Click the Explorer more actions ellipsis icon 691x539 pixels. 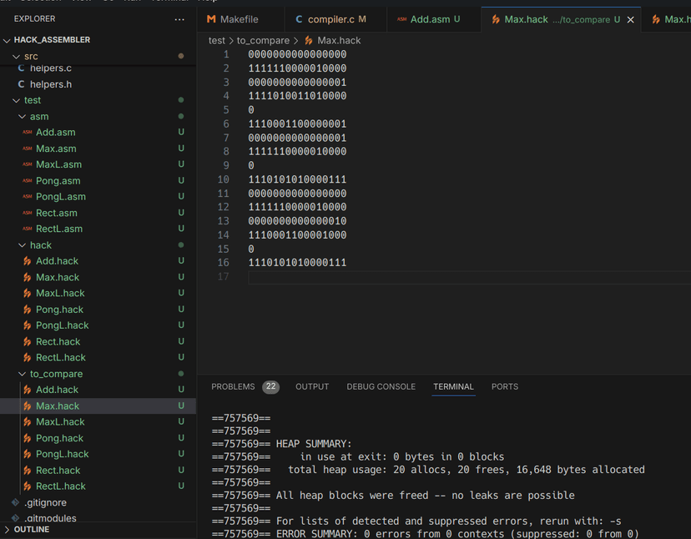[179, 19]
